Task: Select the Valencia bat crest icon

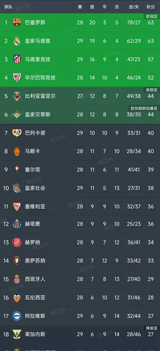Action: pos(17,298)
